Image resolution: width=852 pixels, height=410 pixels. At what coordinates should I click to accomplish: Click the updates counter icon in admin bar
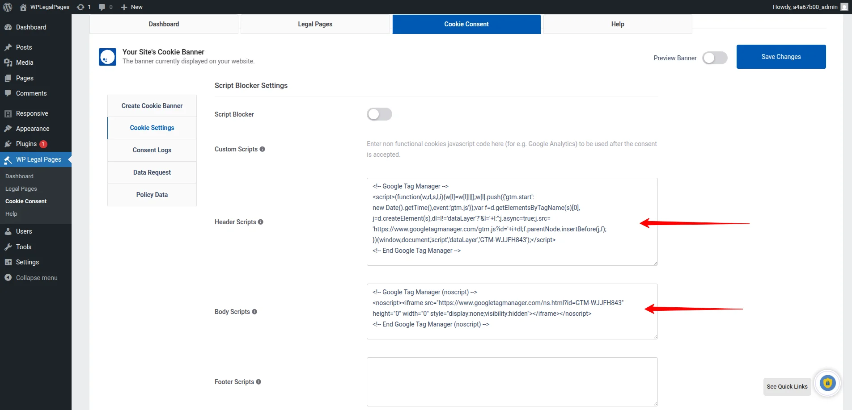pos(81,7)
